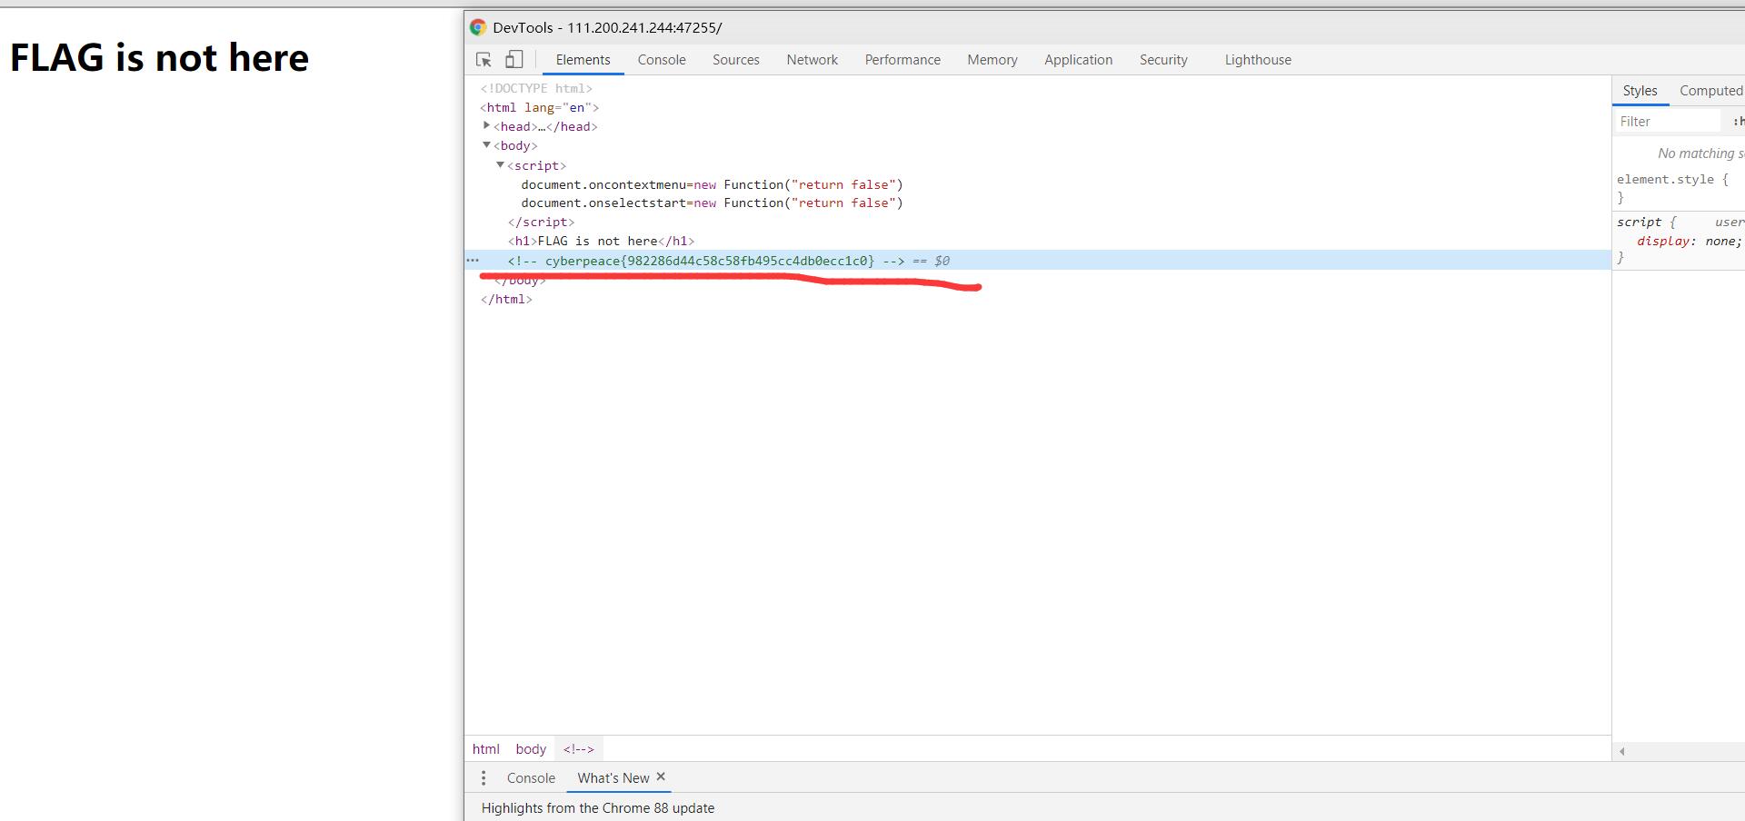The width and height of the screenshot is (1745, 821).
Task: Open the Lighthouse tab
Action: pyautogui.click(x=1258, y=60)
